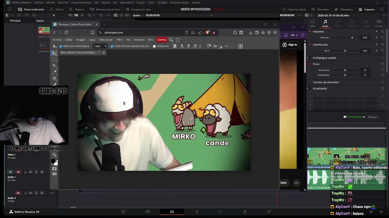
Task: Open the Deliver page rocket icon
Action: 269,212
